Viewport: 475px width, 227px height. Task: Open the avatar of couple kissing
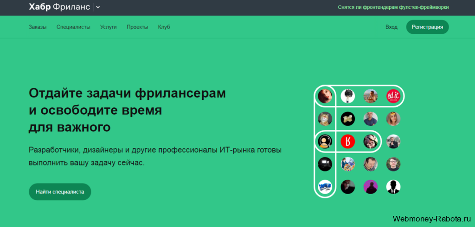371,141
